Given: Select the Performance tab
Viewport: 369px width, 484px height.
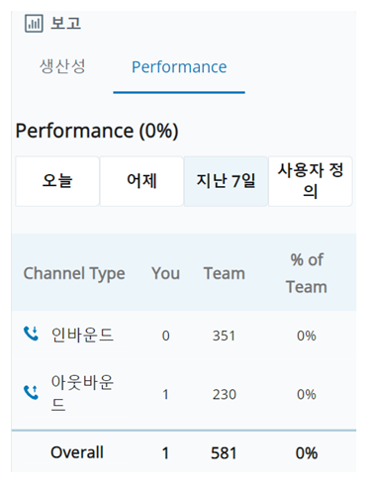Looking at the screenshot, I should click(179, 67).
